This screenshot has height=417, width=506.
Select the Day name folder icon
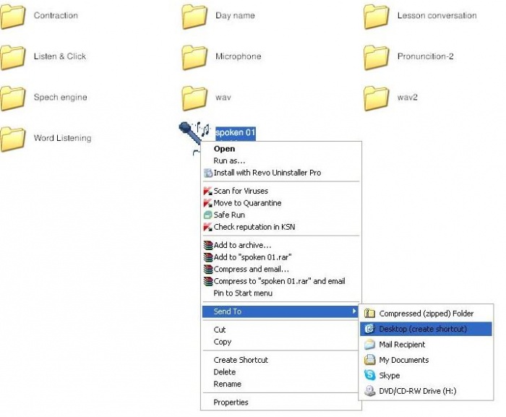click(x=194, y=16)
